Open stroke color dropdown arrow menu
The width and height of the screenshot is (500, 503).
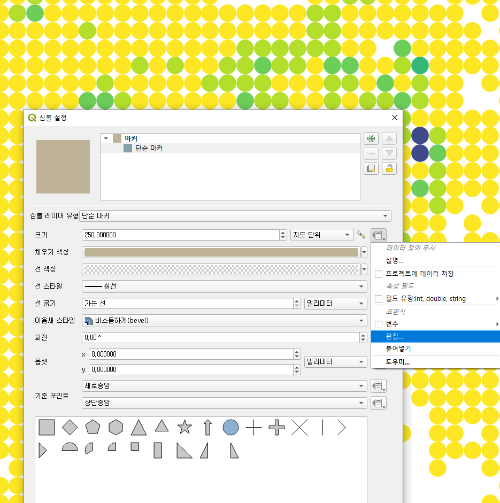click(364, 269)
